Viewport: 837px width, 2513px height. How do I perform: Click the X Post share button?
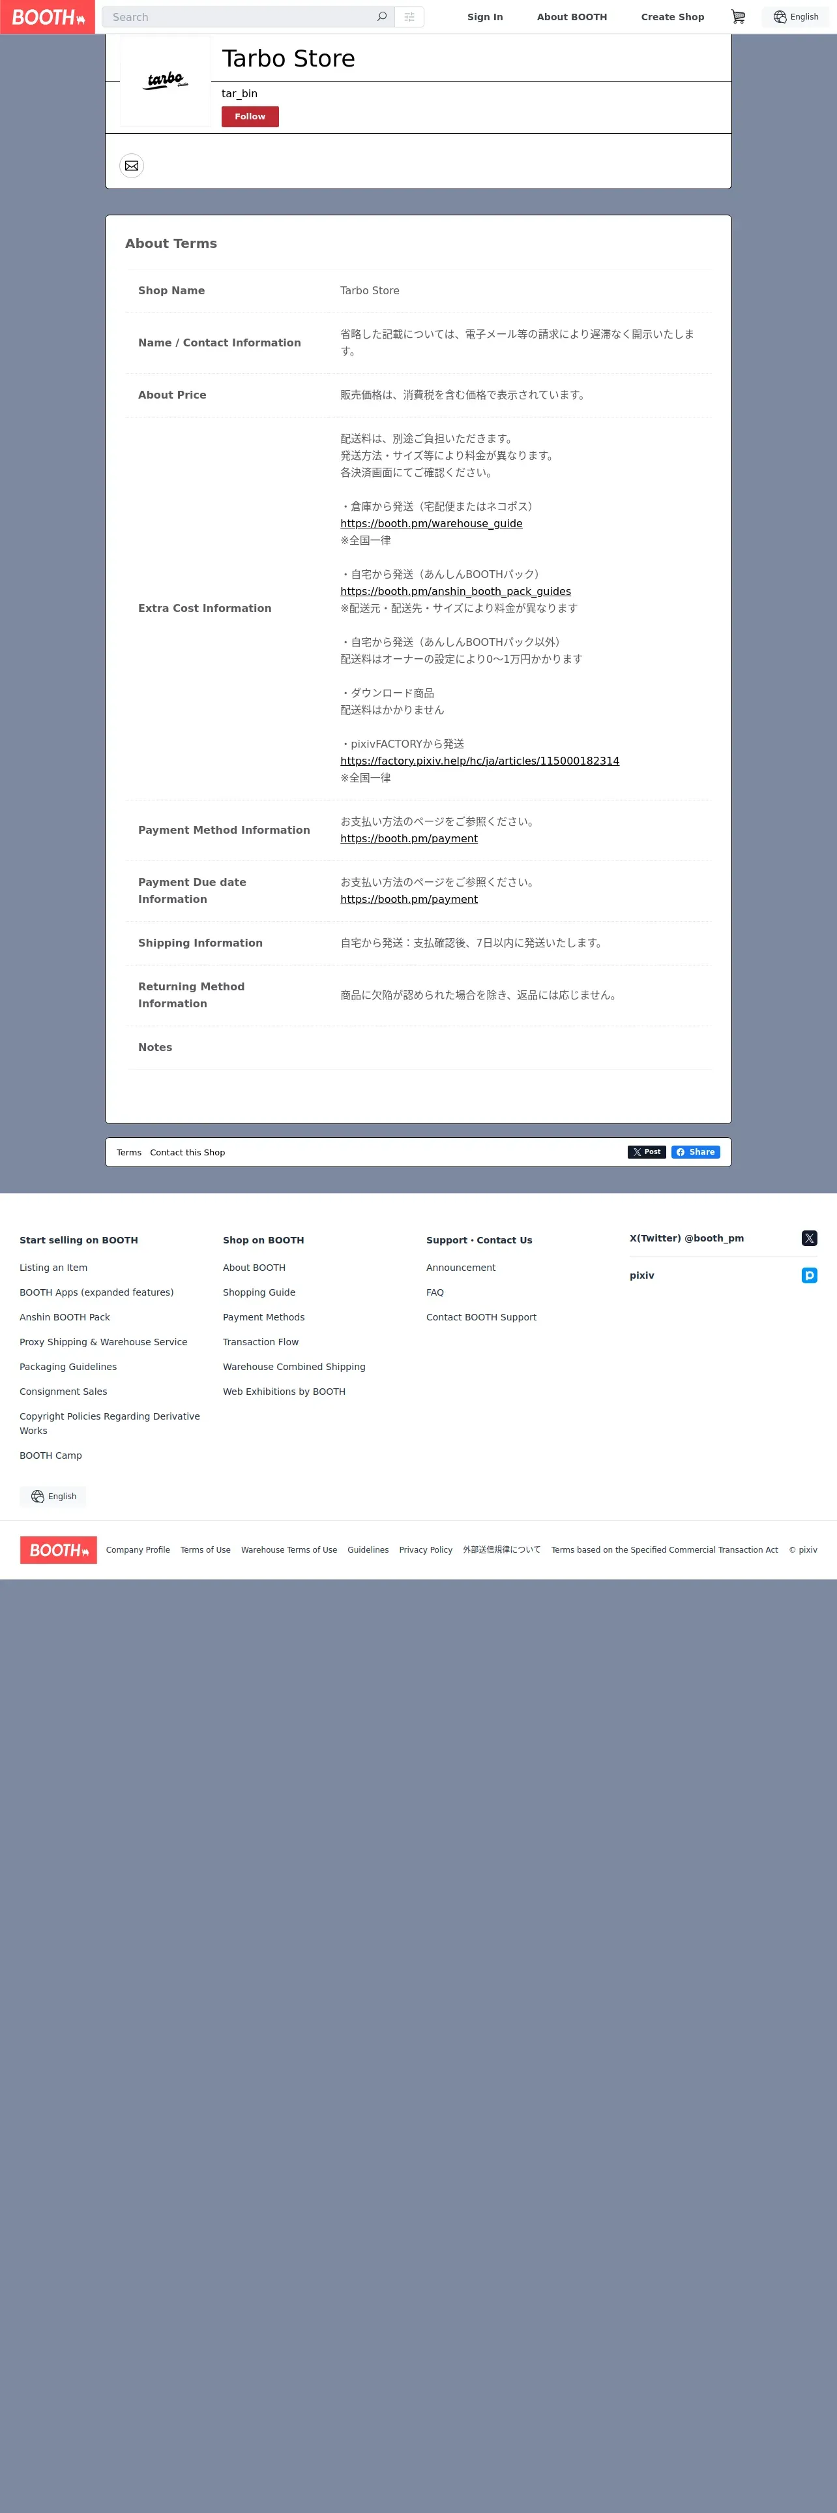tap(646, 1152)
